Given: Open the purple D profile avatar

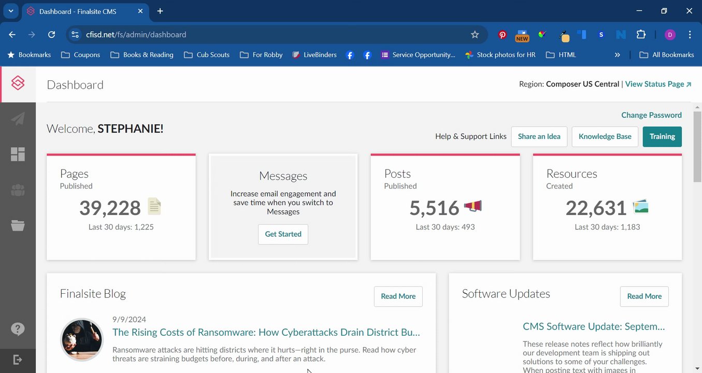Looking at the screenshot, I should 670,35.
